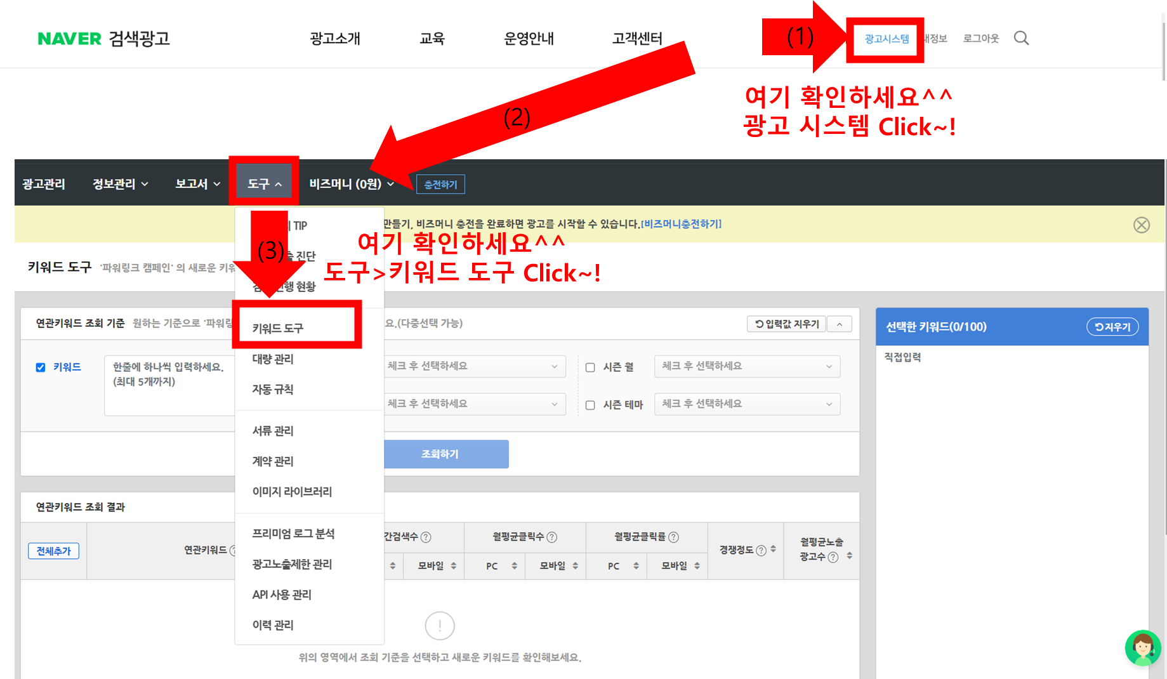Open the 시즌 월 dropdown
The height and width of the screenshot is (679, 1167).
pos(747,366)
